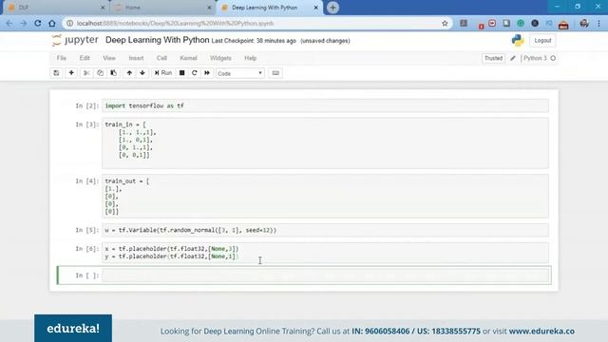Open the Chrome three-dot menu
Screen dimensions: 608x342
599,23
